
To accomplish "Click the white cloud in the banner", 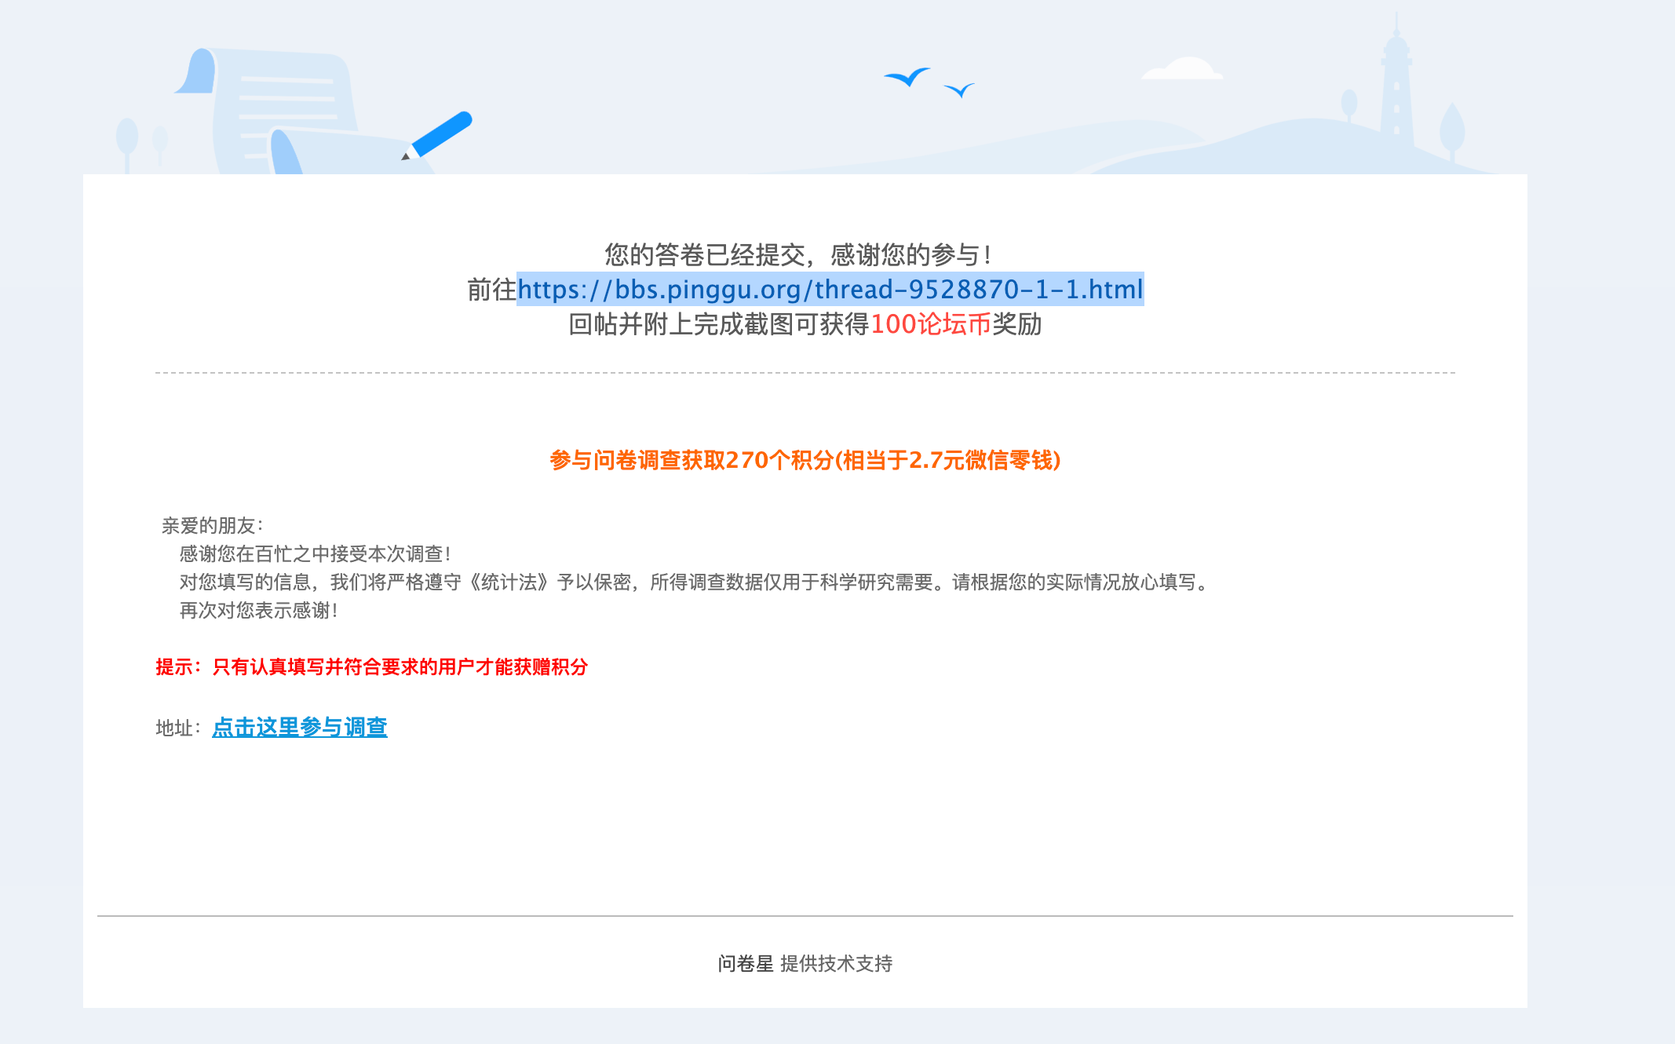I will point(1183,69).
